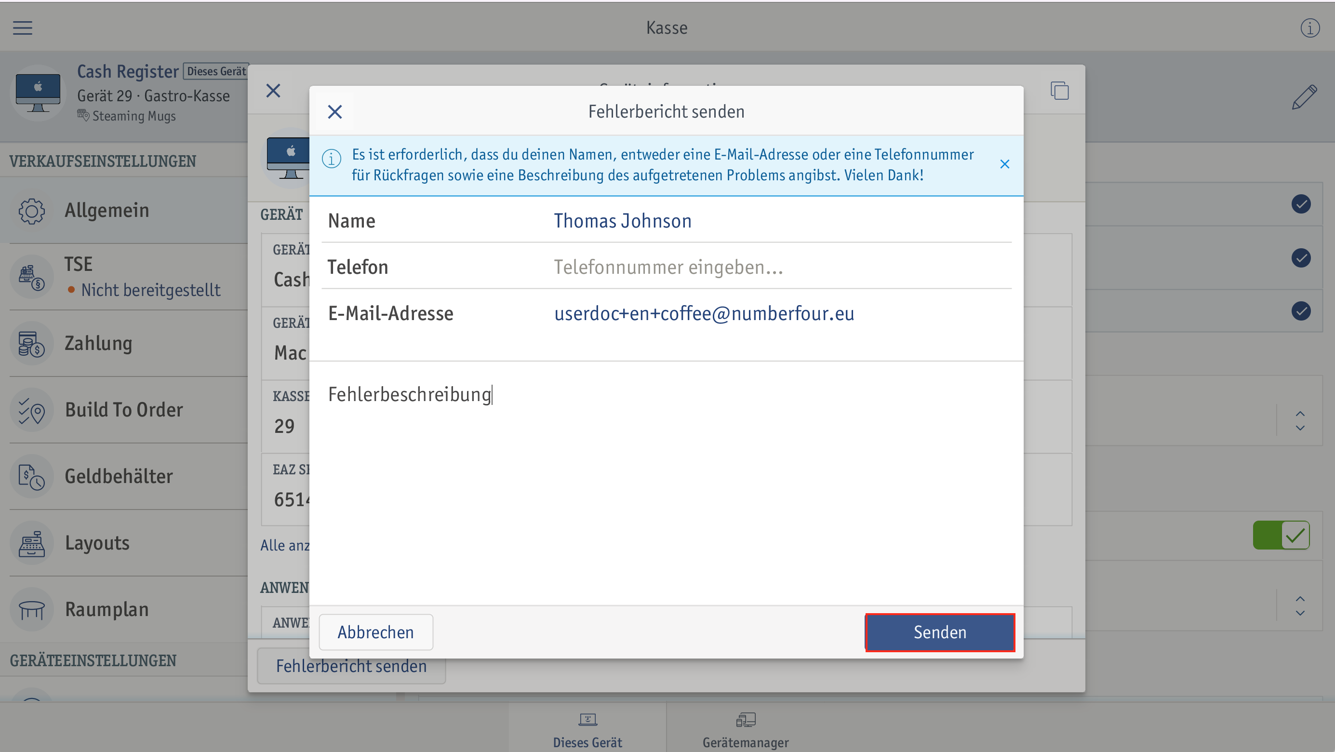Close the Fehlerbericht senden dialog

click(335, 111)
